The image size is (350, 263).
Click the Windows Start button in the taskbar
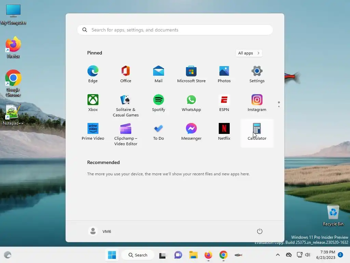click(x=112, y=255)
